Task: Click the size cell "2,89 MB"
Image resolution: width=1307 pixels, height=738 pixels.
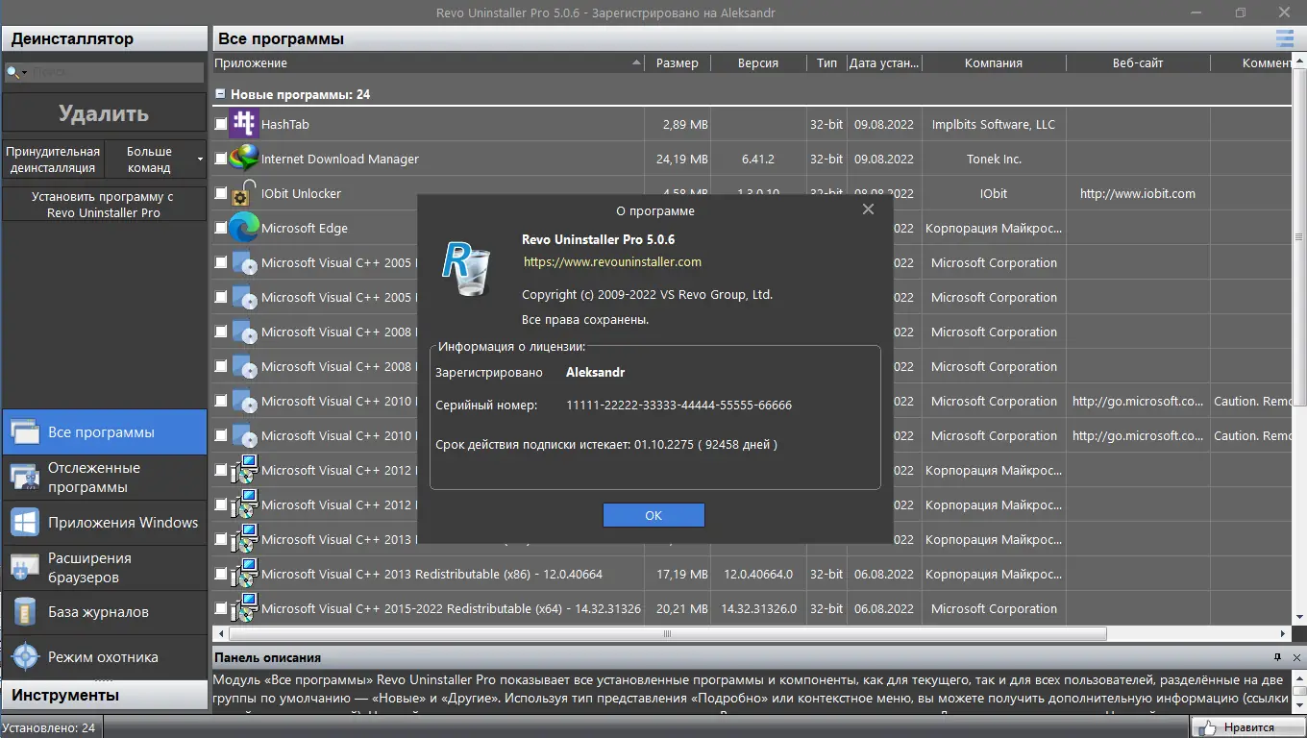Action: click(685, 124)
